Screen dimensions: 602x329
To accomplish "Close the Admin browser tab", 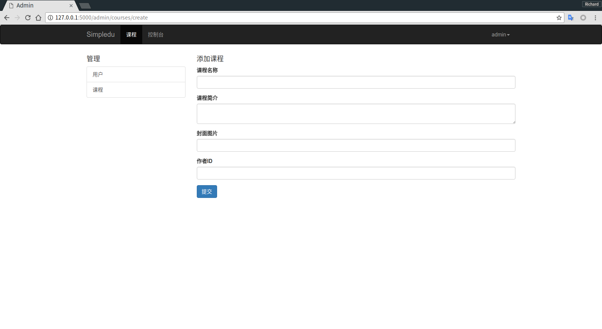I will click(x=71, y=6).
